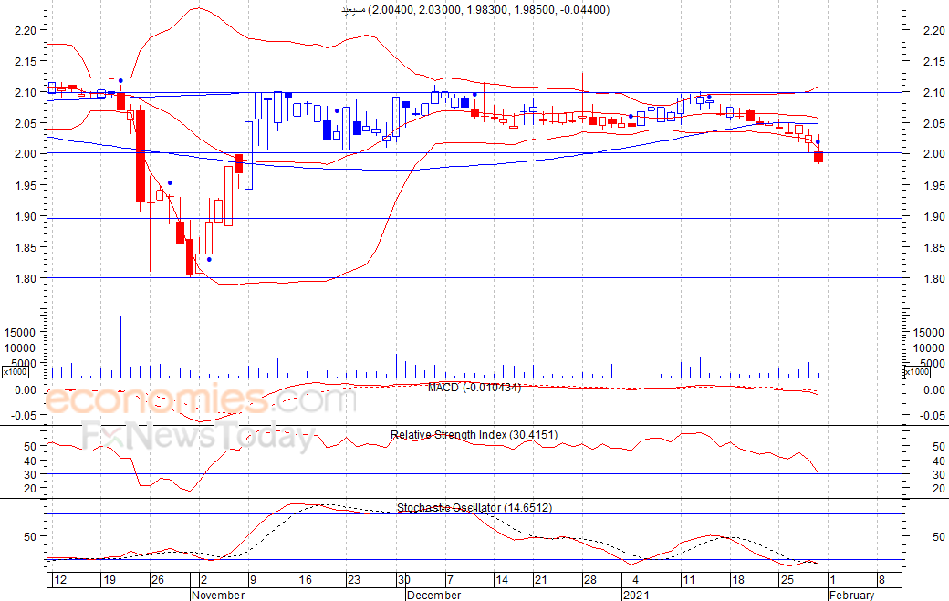This screenshot has height=601, width=949.
Task: Click the Stochastic 50 label on the right axis
Action: coord(939,537)
